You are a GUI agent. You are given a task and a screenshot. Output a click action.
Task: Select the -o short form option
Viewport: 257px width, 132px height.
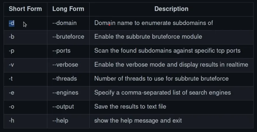[12, 107]
